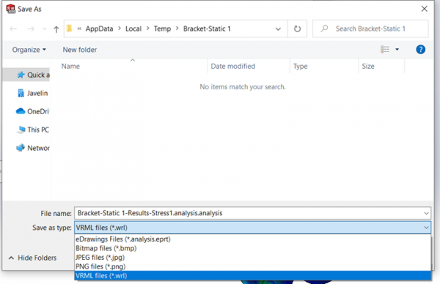440x284 pixels.
Task: Choose Bitmap files (*.bmp) type
Action: click(252, 248)
